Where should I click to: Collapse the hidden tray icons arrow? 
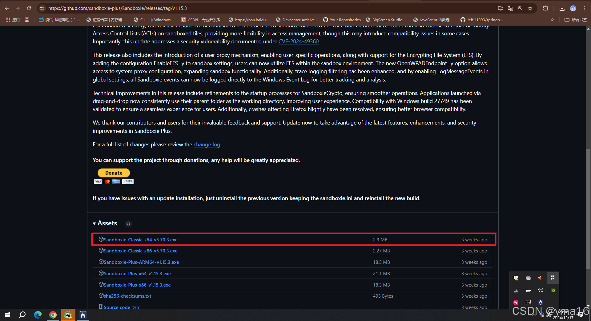pos(534,315)
